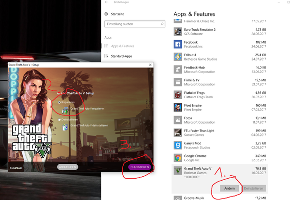The width and height of the screenshot is (293, 200).
Task: Click the Fallout 4 Vault Boy icon
Action: click(178, 57)
